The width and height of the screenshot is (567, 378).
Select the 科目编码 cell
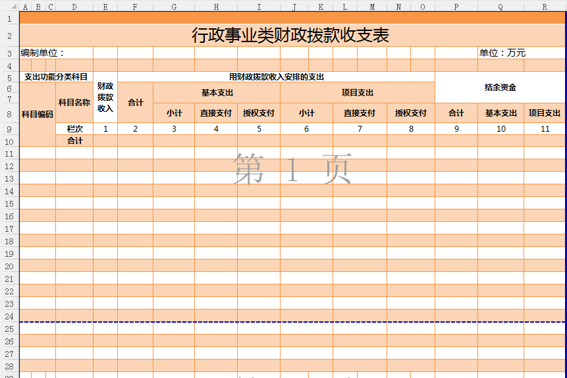(38, 114)
